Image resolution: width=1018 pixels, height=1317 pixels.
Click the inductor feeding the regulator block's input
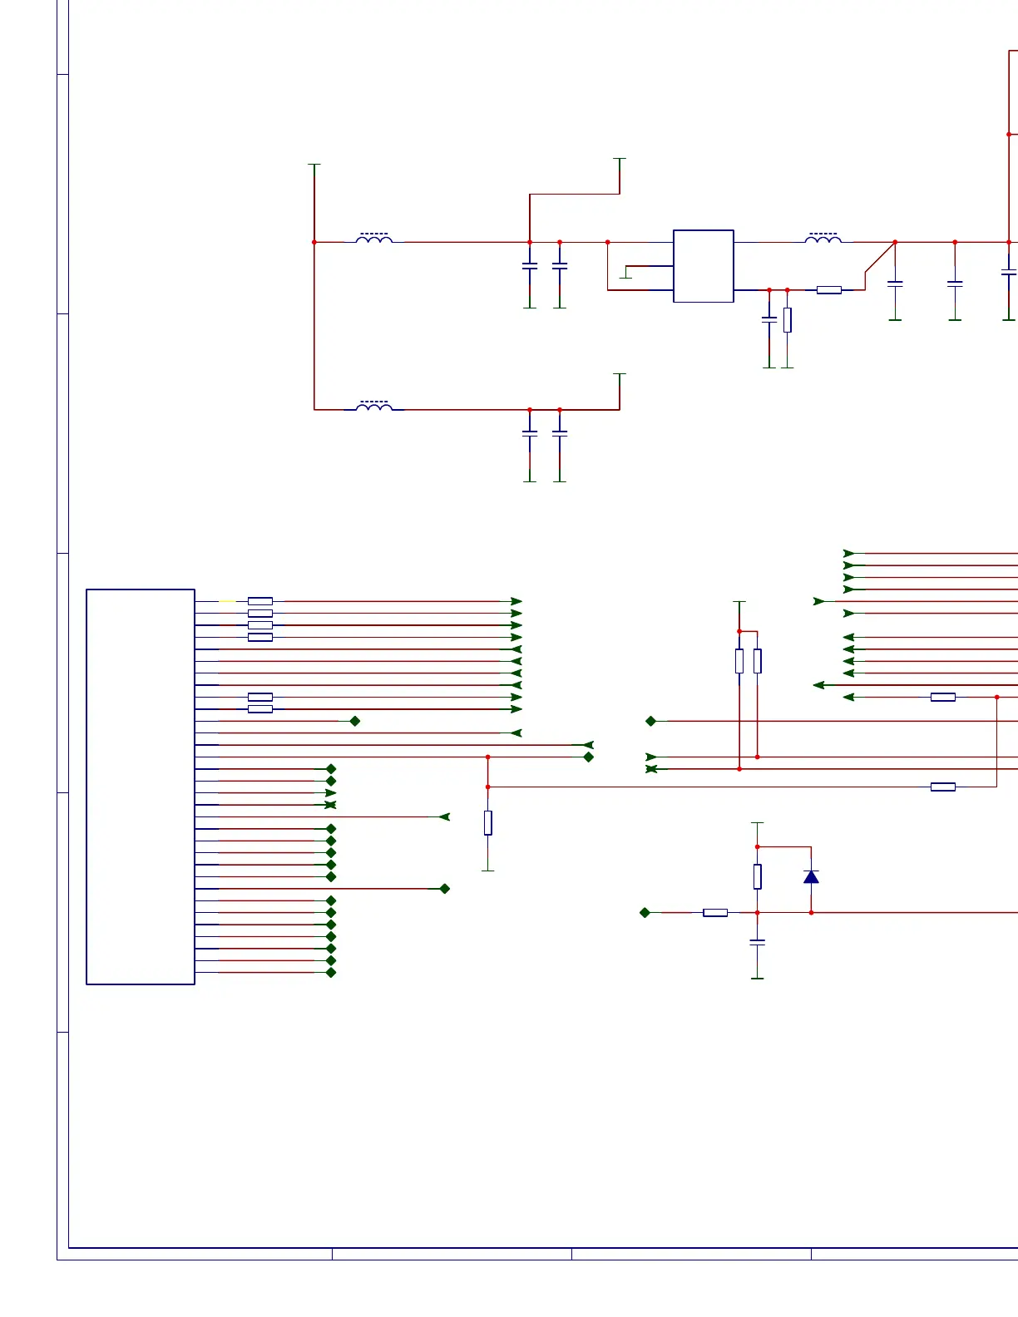tap(374, 239)
